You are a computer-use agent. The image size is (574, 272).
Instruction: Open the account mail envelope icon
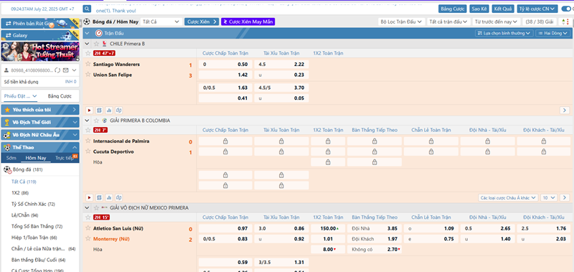point(66,70)
